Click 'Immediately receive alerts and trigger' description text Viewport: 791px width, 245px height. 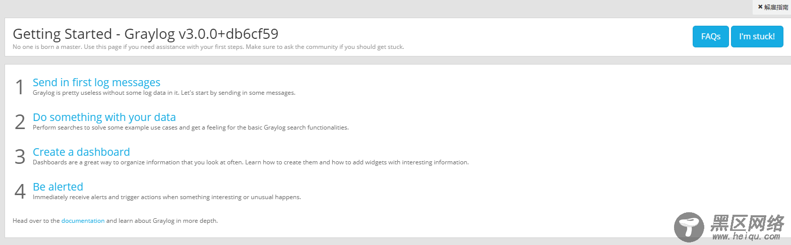point(167,197)
